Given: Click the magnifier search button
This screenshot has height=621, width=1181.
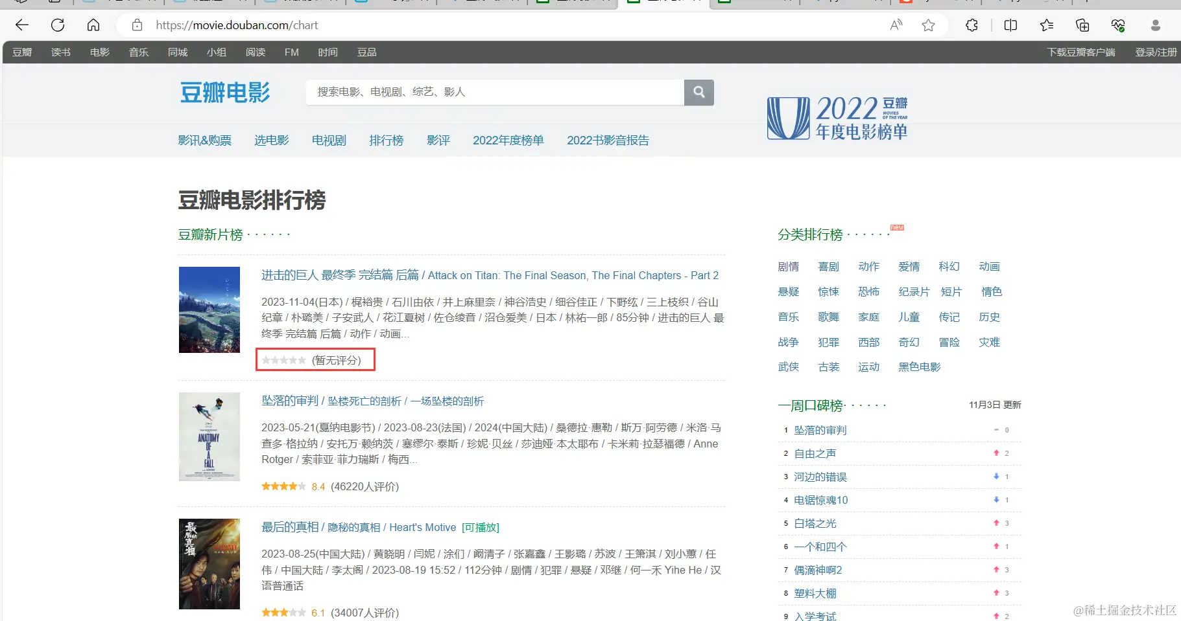Looking at the screenshot, I should (x=699, y=92).
